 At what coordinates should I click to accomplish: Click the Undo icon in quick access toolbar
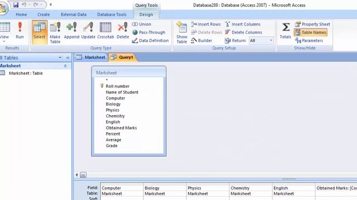pos(24,5)
